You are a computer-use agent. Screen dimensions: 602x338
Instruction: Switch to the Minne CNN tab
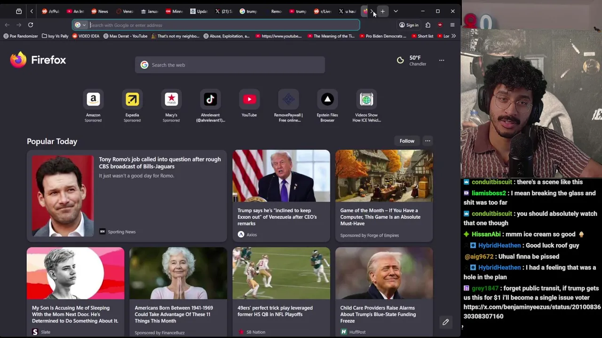174,11
